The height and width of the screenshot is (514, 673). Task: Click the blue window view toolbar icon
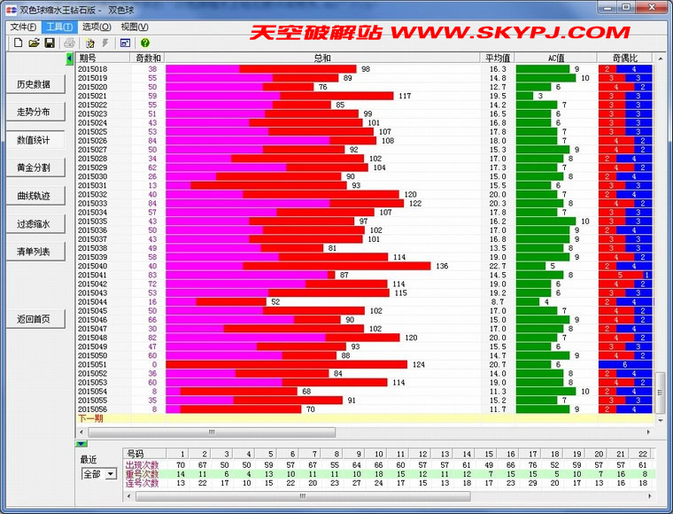click(x=126, y=43)
